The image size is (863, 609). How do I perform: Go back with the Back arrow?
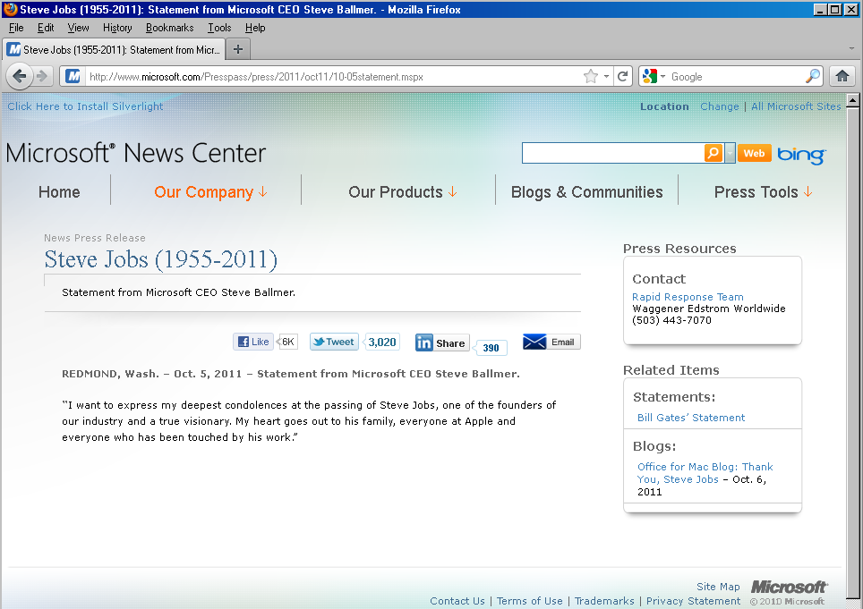pos(20,76)
